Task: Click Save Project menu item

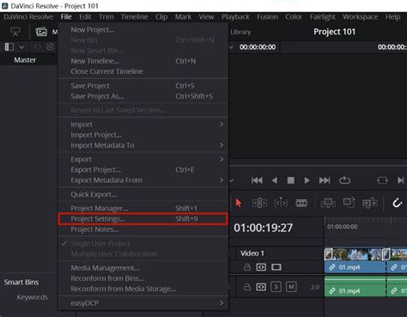Action: click(x=143, y=86)
